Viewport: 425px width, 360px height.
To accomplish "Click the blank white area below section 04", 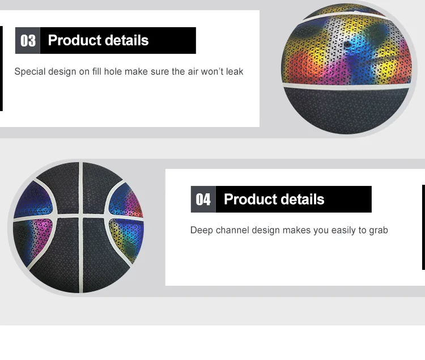I will click(x=212, y=342).
